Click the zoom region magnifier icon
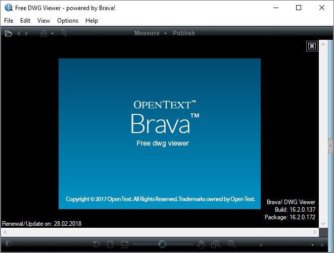This screenshot has height=253, width=334. point(216,244)
